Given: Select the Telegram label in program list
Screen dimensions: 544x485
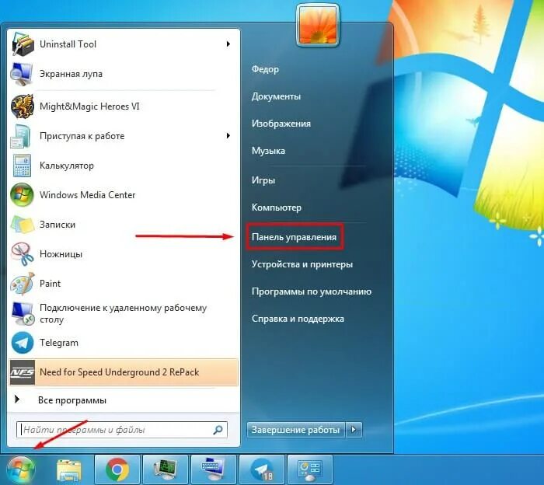Looking at the screenshot, I should coord(59,343).
